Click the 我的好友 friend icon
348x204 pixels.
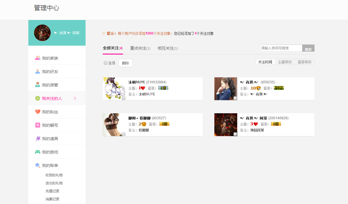[x=37, y=71]
